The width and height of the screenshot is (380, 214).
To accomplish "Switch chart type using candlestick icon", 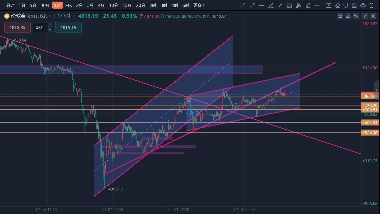I will click(356, 16).
